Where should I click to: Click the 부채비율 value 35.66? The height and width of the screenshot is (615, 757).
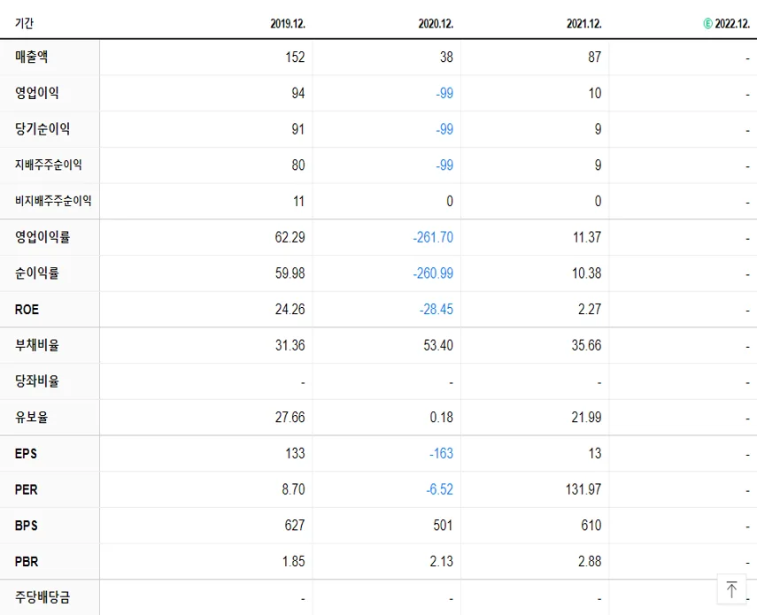(587, 345)
